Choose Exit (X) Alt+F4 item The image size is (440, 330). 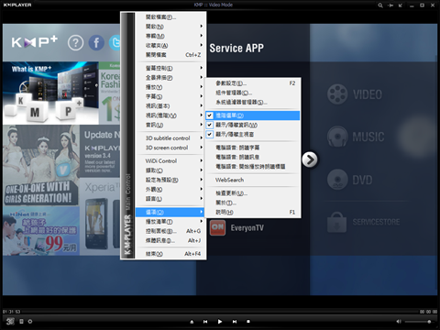pos(170,254)
